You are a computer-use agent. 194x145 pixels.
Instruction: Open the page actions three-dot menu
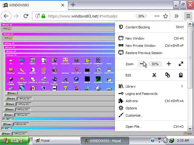157,16
